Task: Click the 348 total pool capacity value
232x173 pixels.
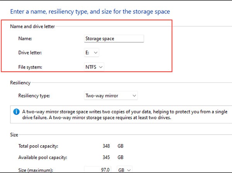Action: (103, 147)
